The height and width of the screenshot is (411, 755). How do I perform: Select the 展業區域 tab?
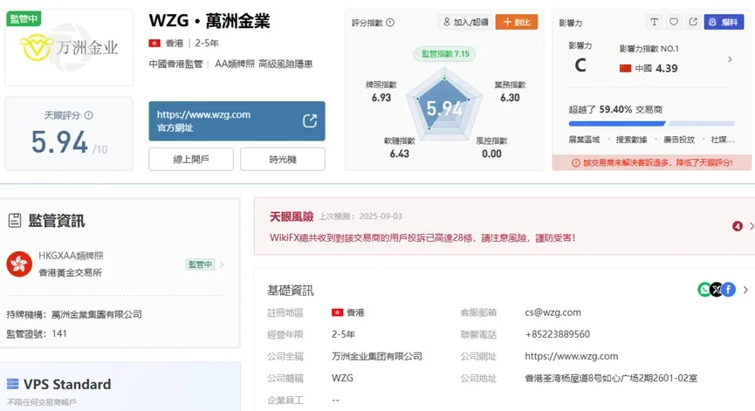584,140
